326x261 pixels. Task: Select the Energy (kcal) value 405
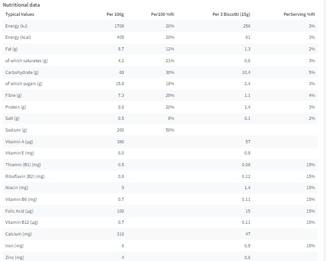120,37
